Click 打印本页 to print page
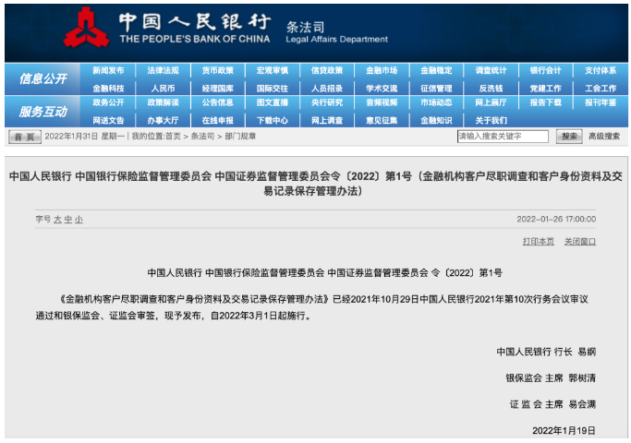Image resolution: width=631 pixels, height=443 pixels. point(539,241)
